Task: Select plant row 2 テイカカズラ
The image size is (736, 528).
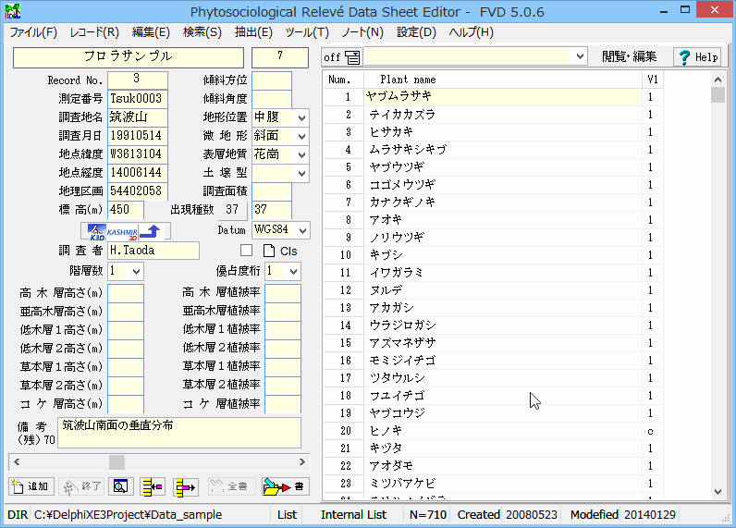Action: tap(493, 115)
